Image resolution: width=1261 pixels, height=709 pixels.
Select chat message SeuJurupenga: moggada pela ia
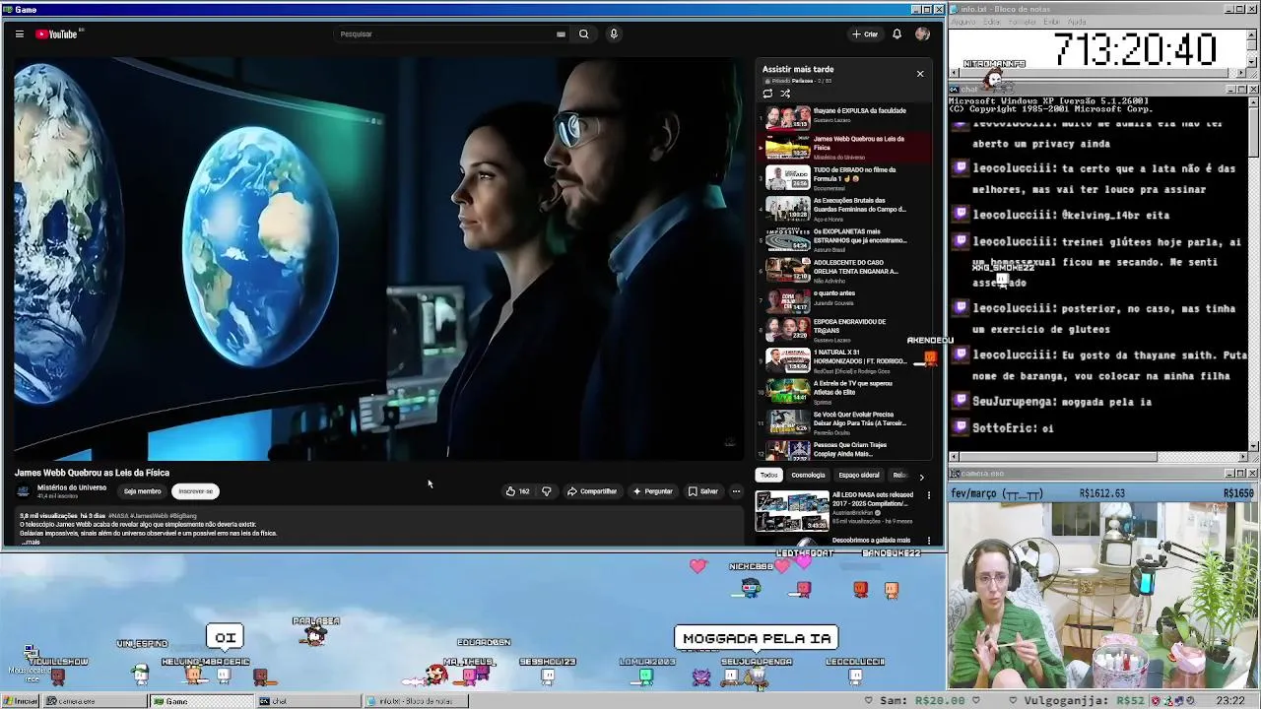tap(1061, 402)
